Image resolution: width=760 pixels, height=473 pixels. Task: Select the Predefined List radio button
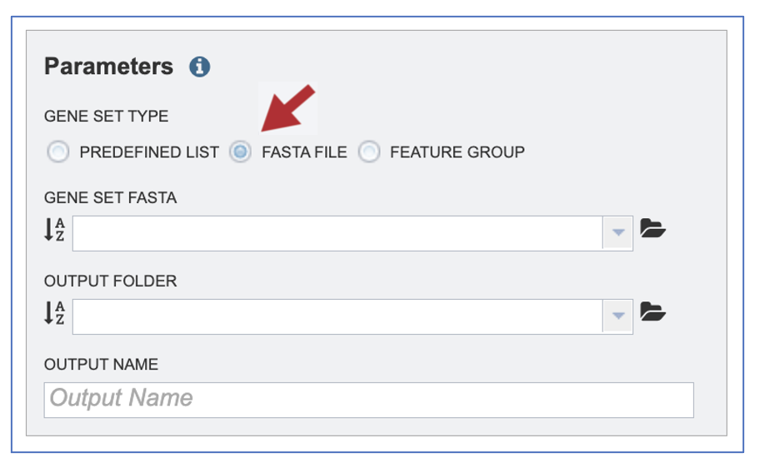[58, 152]
